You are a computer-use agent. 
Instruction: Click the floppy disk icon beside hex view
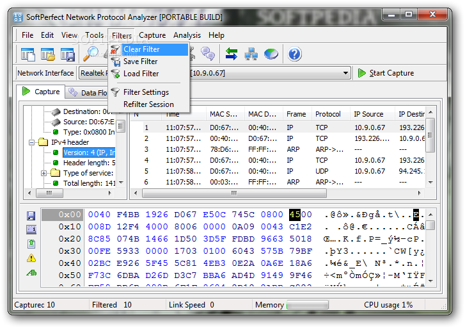click(x=31, y=216)
